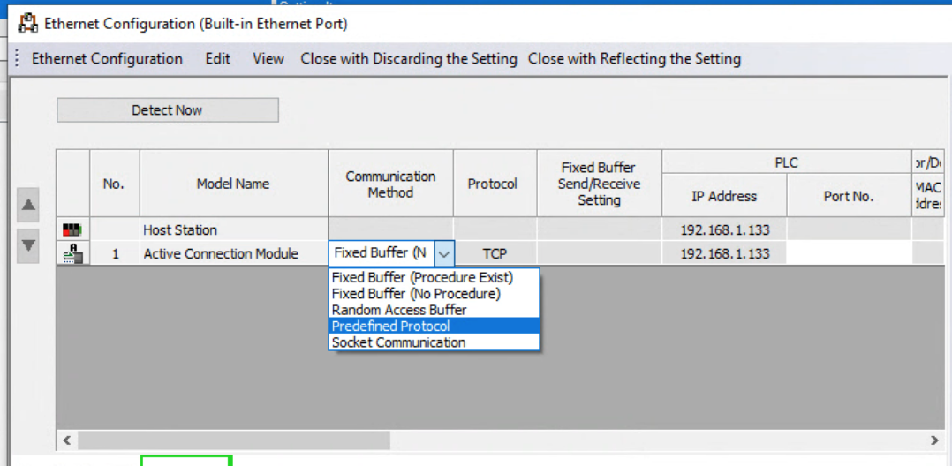Move row up with the up arrow
952x466 pixels.
point(28,205)
